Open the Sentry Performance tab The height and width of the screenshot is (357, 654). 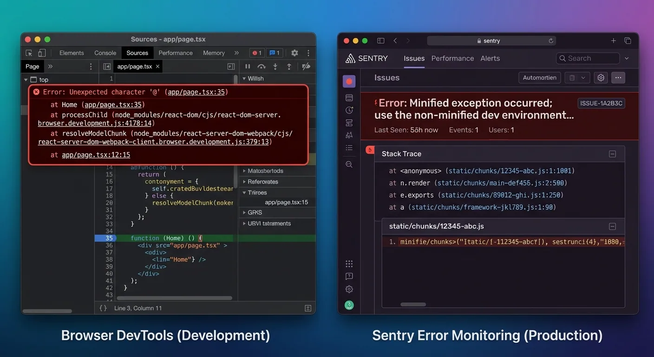(x=452, y=58)
